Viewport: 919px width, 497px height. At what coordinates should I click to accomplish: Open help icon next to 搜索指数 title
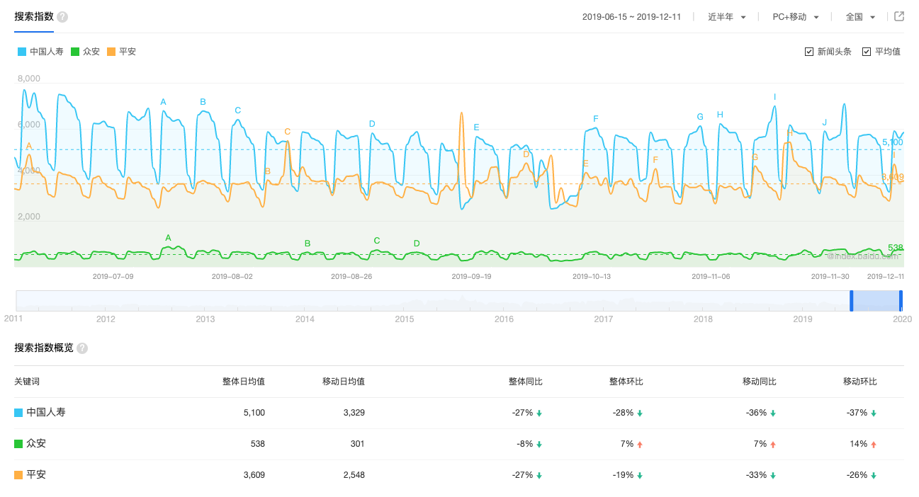(x=62, y=16)
